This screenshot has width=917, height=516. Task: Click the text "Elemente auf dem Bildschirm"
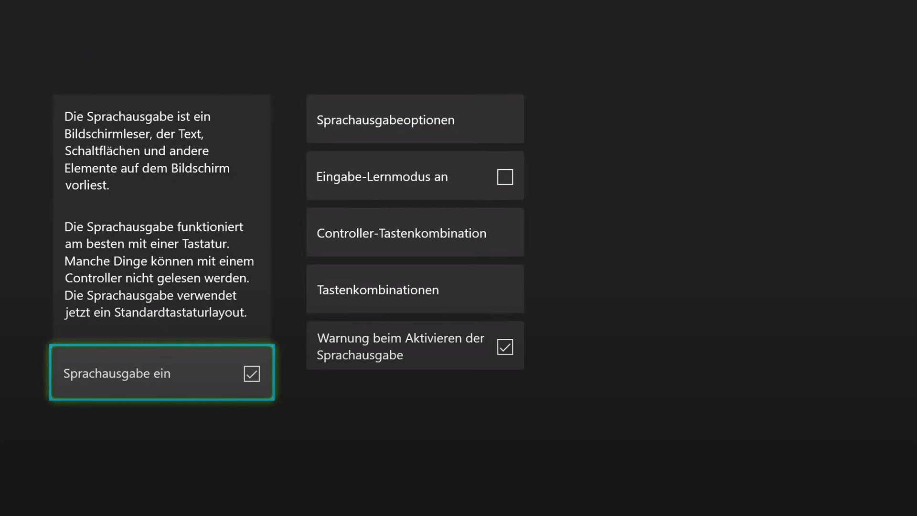tap(147, 168)
